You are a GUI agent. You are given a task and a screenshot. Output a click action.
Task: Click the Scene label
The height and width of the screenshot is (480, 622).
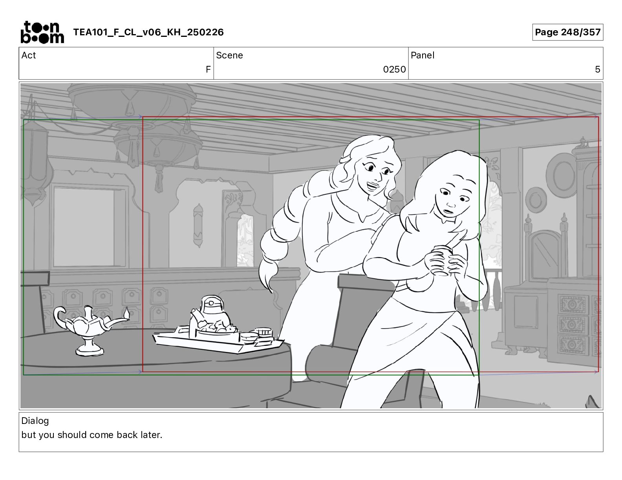click(229, 55)
